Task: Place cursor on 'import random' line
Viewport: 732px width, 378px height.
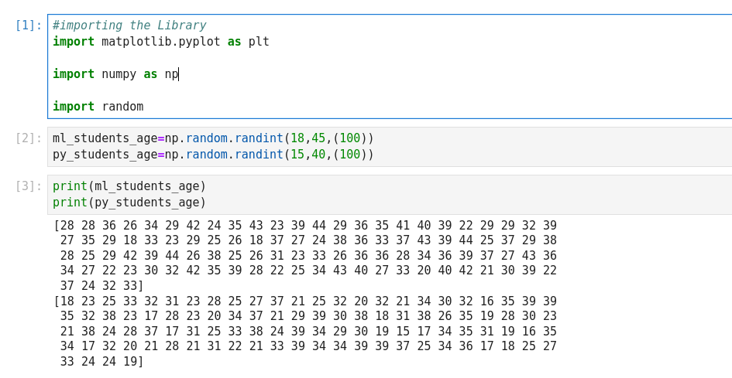Action: pos(98,107)
